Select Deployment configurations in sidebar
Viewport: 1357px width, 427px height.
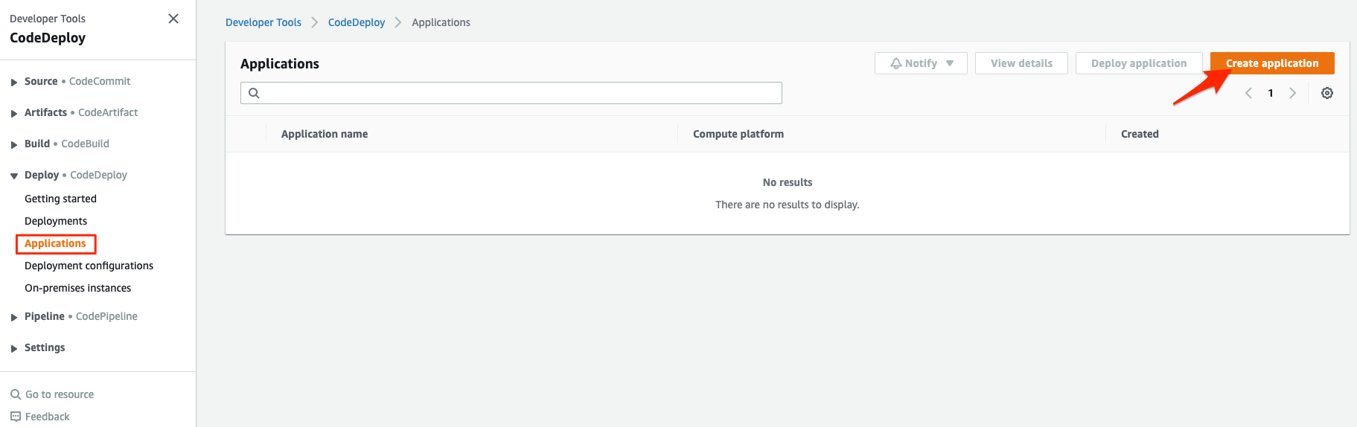point(89,266)
